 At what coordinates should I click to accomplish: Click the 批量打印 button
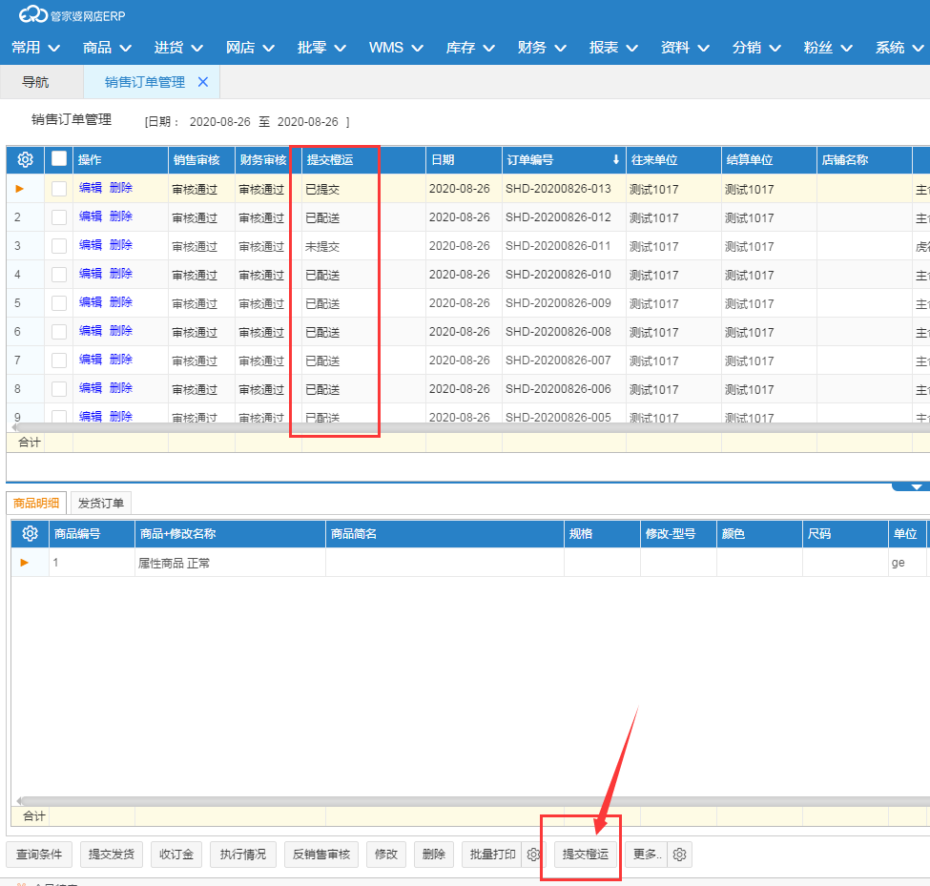[x=492, y=855]
